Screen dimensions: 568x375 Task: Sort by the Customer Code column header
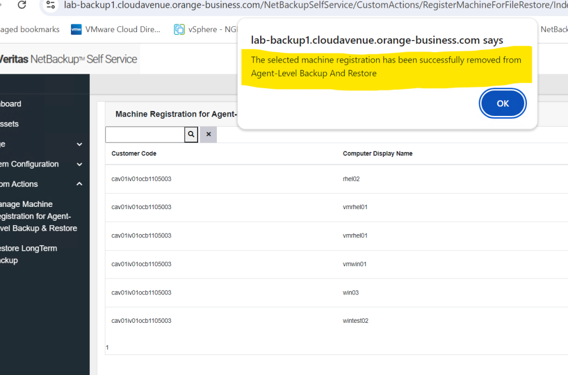[x=134, y=154]
